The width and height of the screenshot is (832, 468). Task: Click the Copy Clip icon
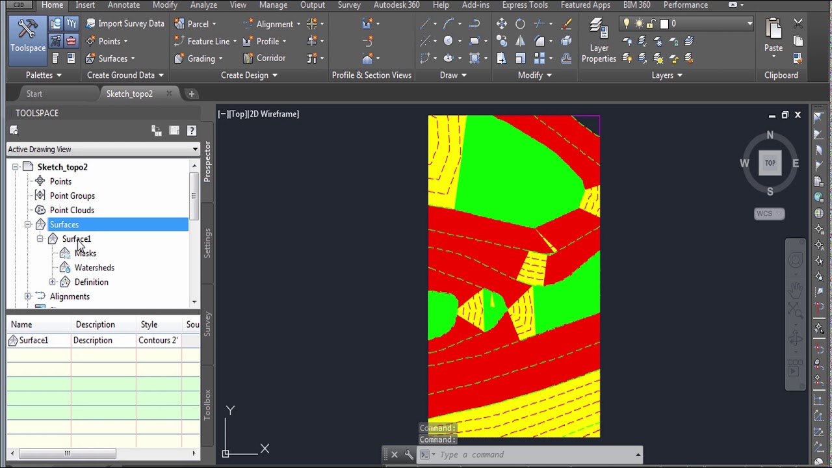(798, 41)
